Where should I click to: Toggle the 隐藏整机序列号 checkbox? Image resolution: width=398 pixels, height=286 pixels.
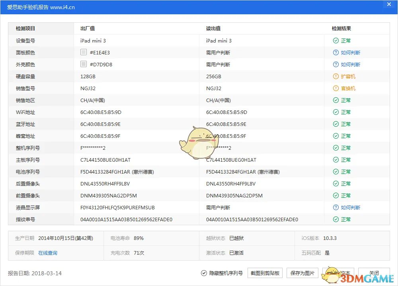[203, 273]
